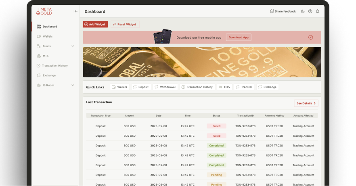Open the language translation icon

point(310,11)
